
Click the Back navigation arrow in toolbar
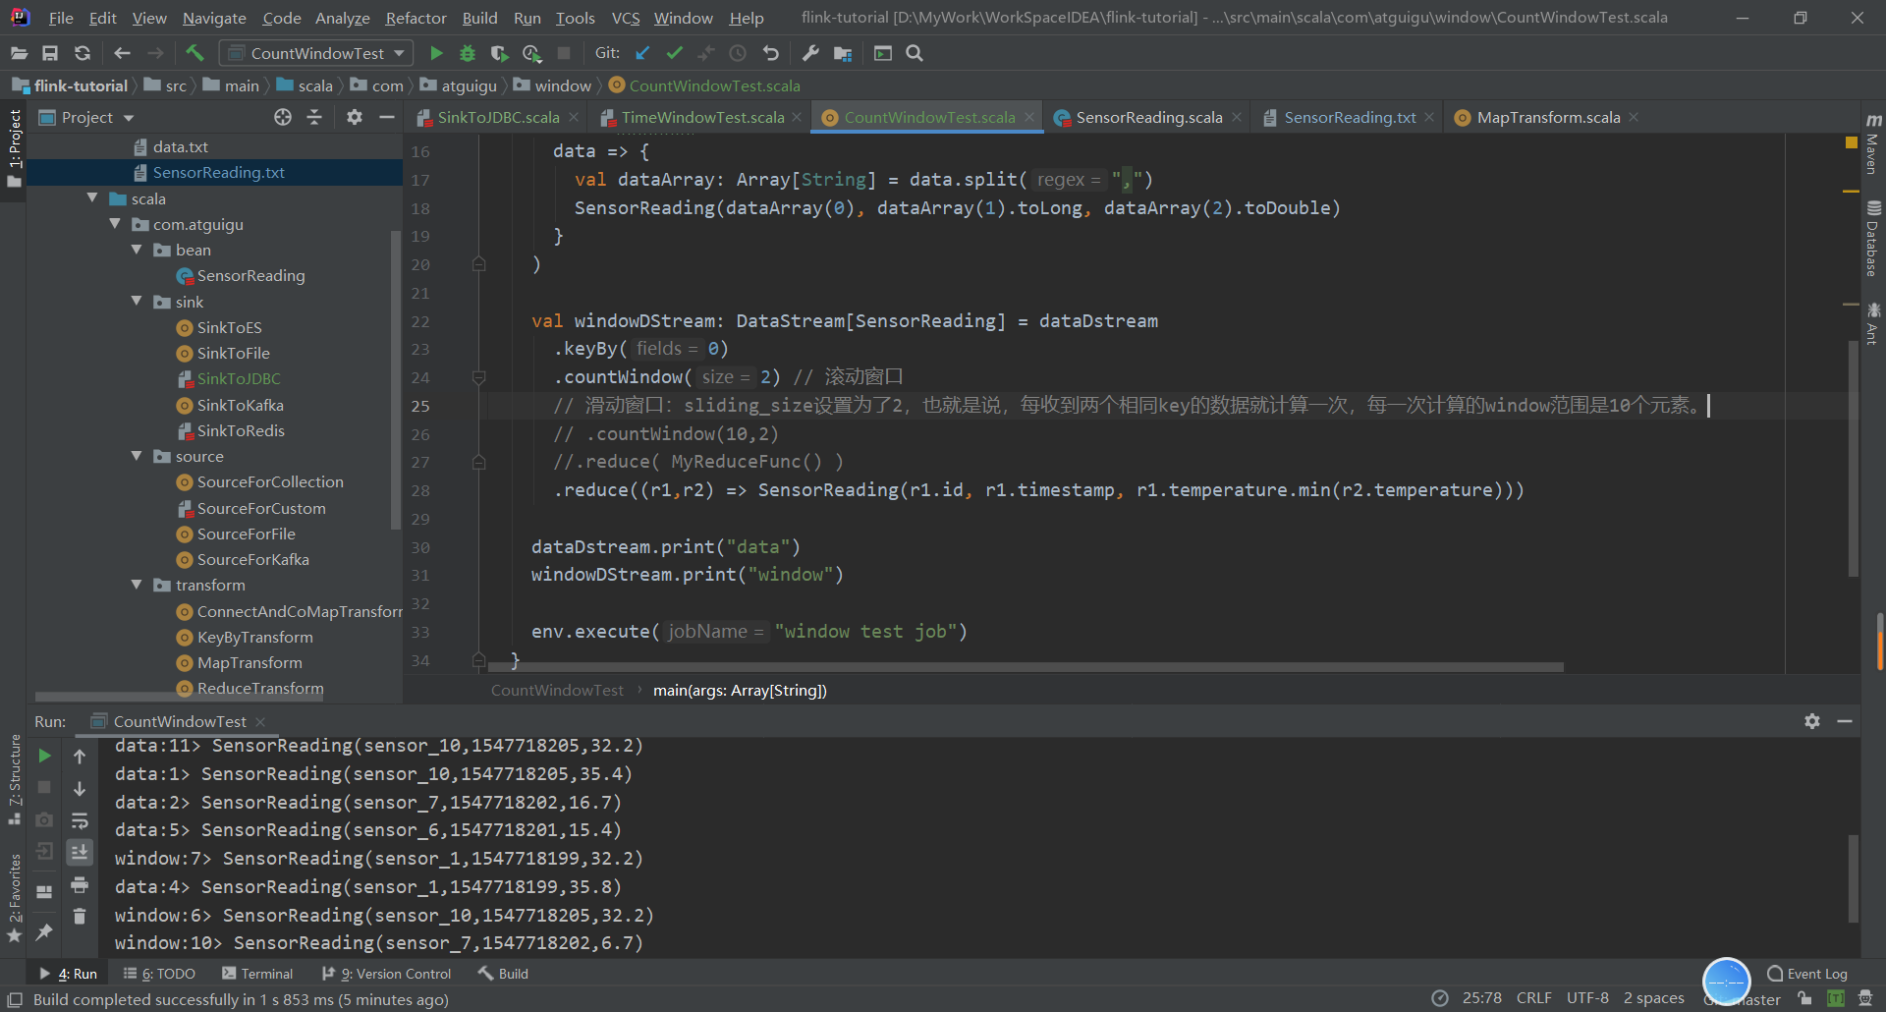[122, 53]
